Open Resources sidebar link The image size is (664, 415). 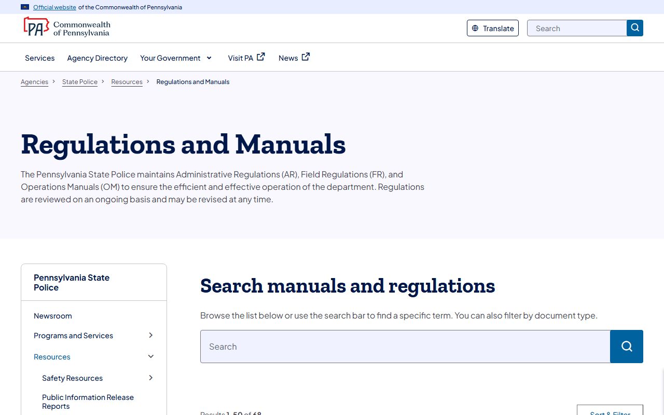(x=52, y=357)
